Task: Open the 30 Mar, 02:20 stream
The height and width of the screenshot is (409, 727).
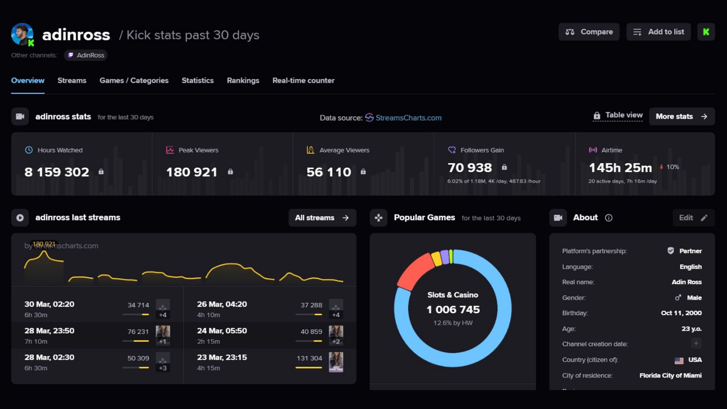Action: [x=97, y=309]
